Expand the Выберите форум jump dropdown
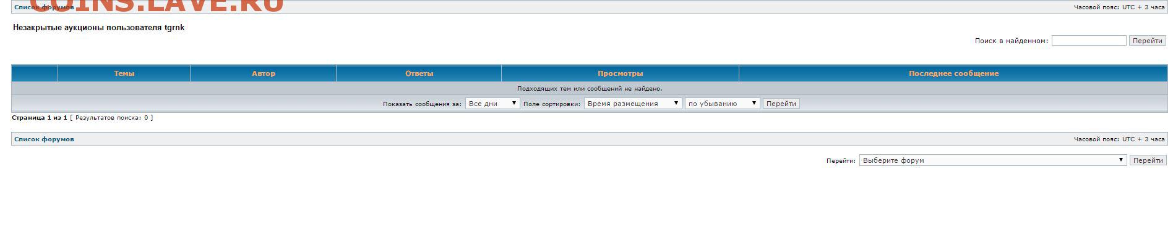The width and height of the screenshot is (1173, 227). (992, 160)
